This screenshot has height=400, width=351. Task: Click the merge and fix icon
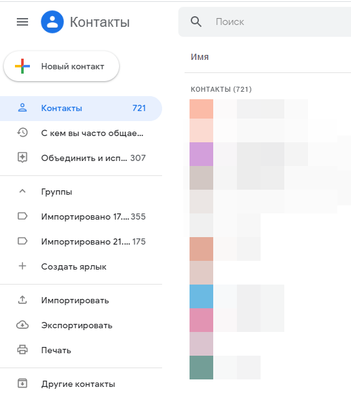[22, 158]
